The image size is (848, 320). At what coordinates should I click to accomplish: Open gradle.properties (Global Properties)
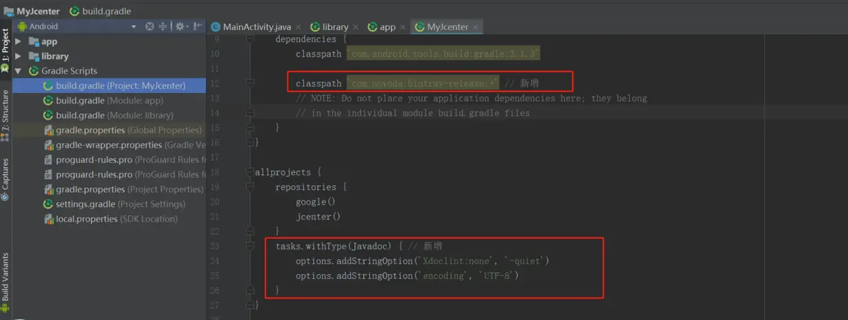coord(123,130)
